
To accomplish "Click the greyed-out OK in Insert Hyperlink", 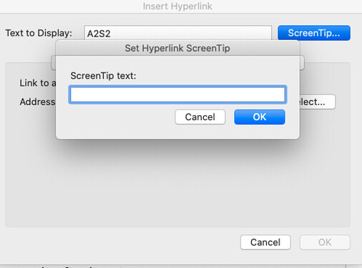I will tap(325, 242).
